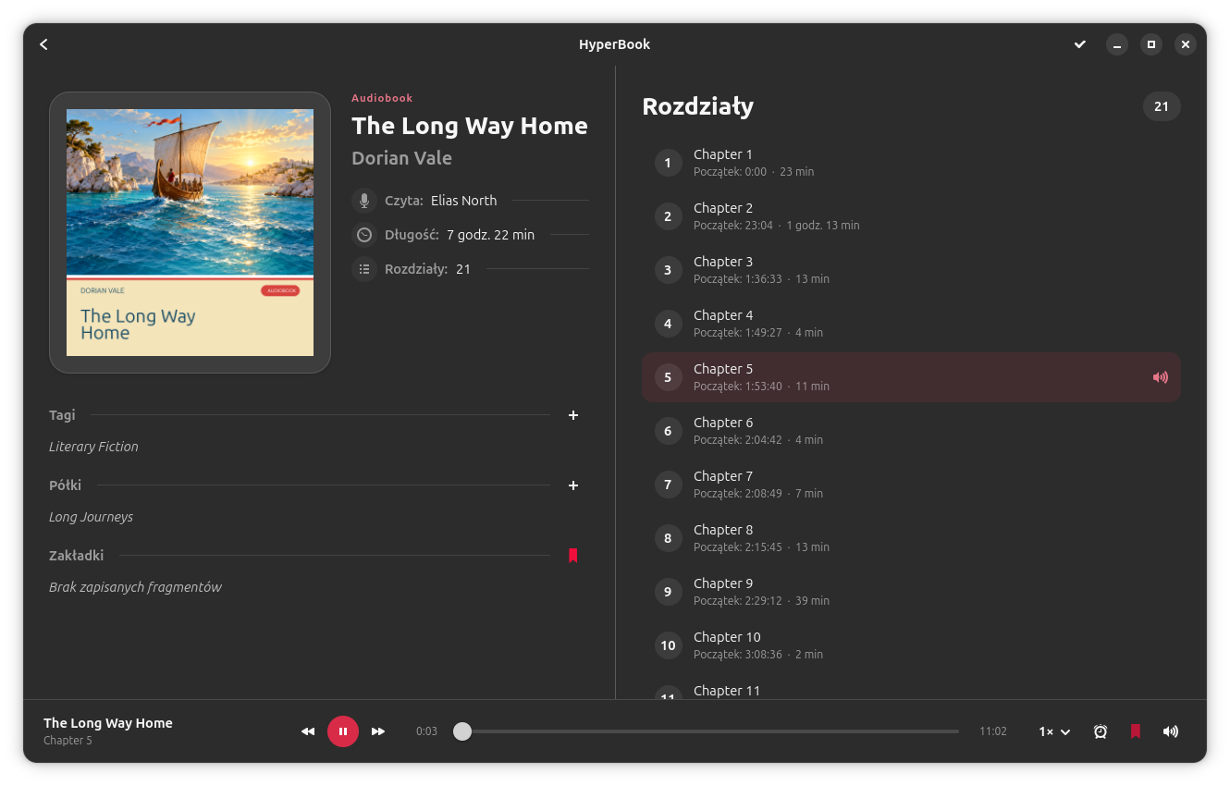Click the microphone icon next to Czyta
The image size is (1230, 786).
[x=364, y=201]
